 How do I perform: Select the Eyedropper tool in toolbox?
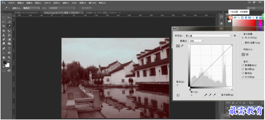coord(9,26)
